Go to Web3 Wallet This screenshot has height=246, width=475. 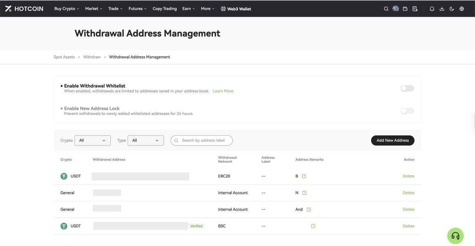tap(236, 9)
